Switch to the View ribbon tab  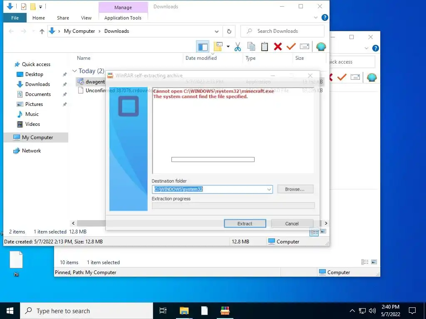pos(86,18)
